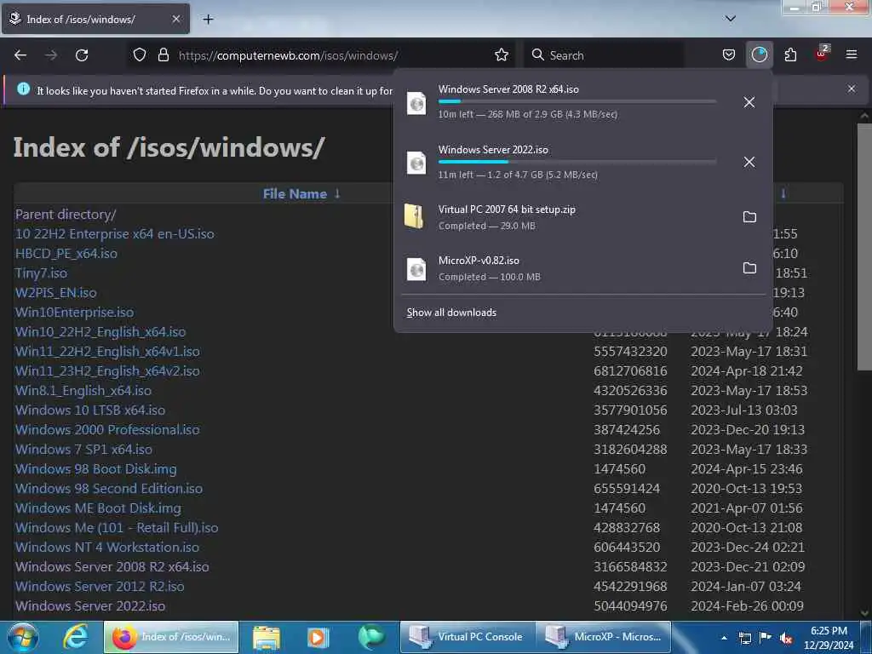Image resolution: width=872 pixels, height=654 pixels.
Task: Show MicroXP-v0.82.iso in folder
Action: (x=749, y=268)
